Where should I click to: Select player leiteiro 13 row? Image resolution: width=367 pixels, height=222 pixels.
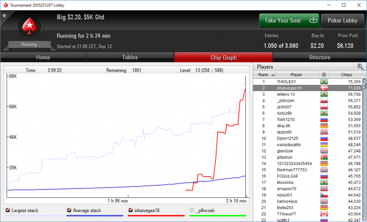(308, 94)
